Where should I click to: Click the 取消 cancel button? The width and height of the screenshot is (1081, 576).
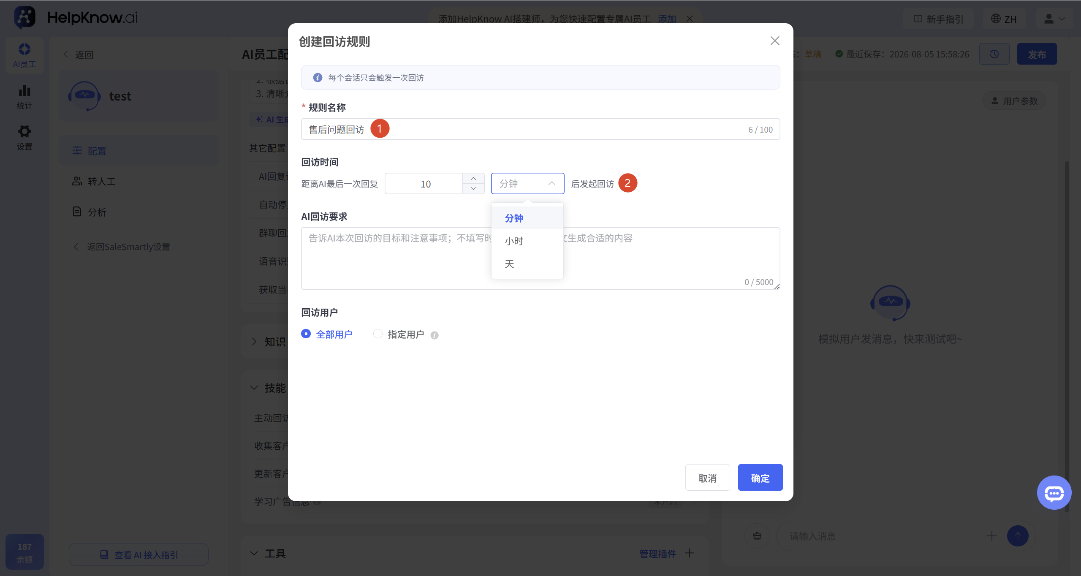(x=707, y=478)
